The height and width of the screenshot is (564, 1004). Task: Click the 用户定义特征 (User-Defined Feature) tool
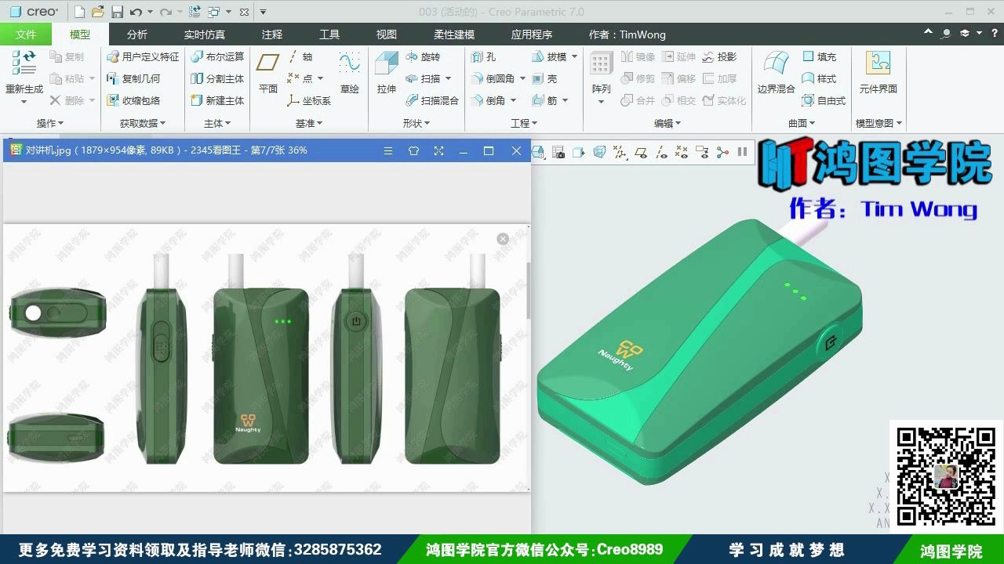[x=143, y=56]
